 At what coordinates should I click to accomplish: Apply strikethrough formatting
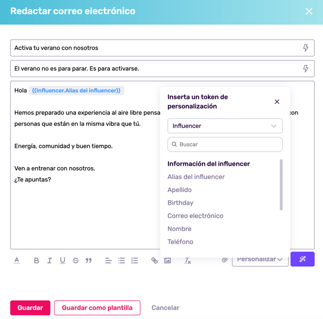75,261
